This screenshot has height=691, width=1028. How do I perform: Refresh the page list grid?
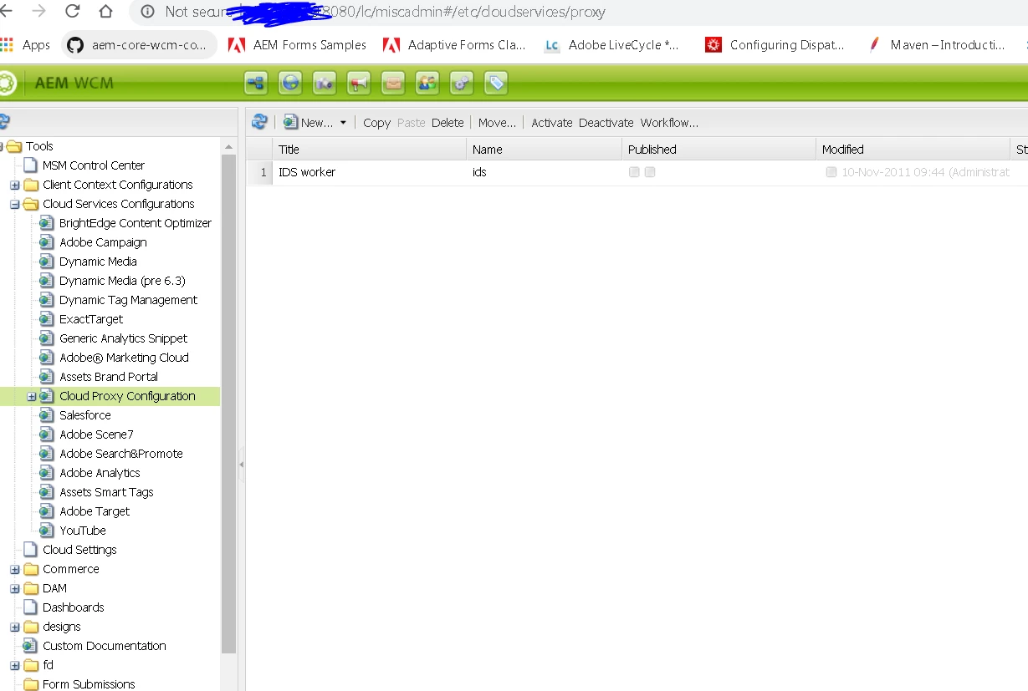tap(259, 122)
